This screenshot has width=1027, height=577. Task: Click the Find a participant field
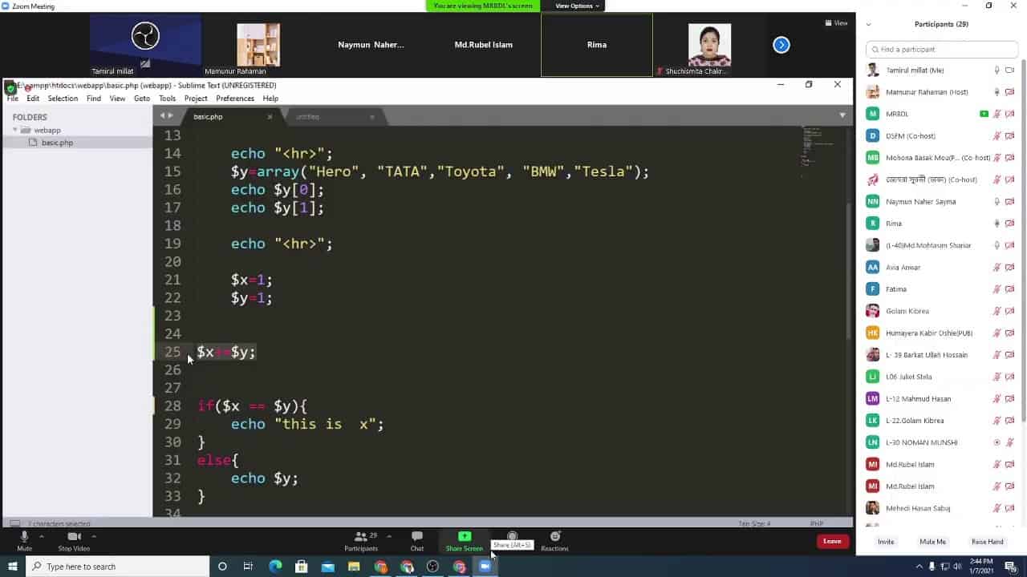942,50
